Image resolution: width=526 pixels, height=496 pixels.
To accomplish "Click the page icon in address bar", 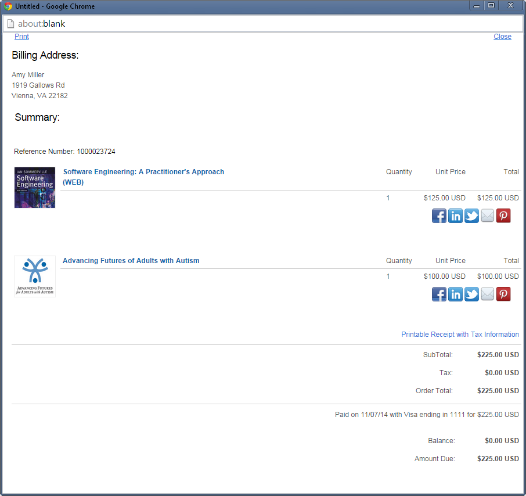I will tap(10, 23).
